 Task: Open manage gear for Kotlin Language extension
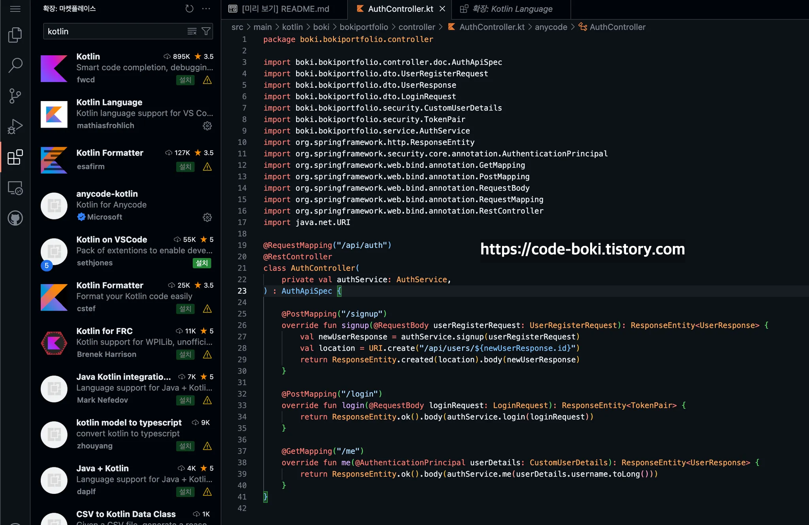tap(207, 126)
